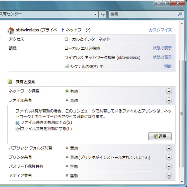Expand the ネットワーク探索 settings chevron
187x187 pixels.
click(x=169, y=91)
